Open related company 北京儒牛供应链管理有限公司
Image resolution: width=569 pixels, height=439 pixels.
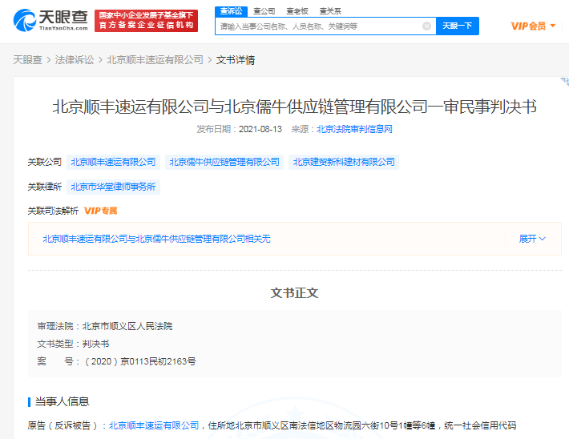coord(224,162)
